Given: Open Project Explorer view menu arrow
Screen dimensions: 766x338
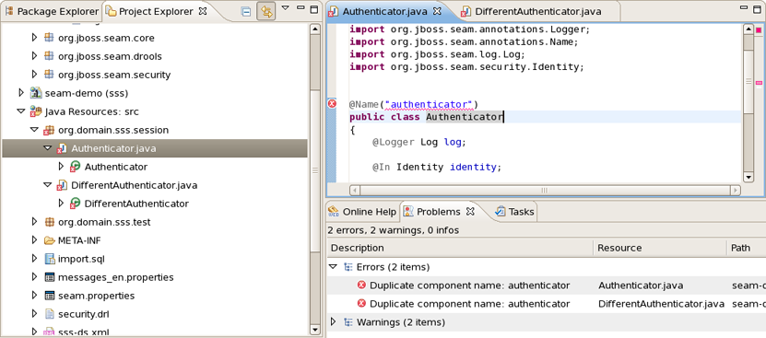Looking at the screenshot, I should [x=286, y=8].
